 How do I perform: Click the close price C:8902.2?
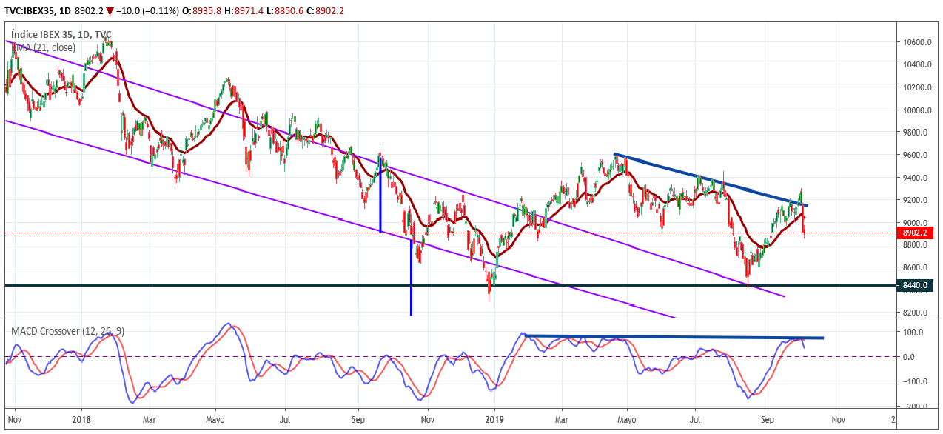click(x=326, y=11)
